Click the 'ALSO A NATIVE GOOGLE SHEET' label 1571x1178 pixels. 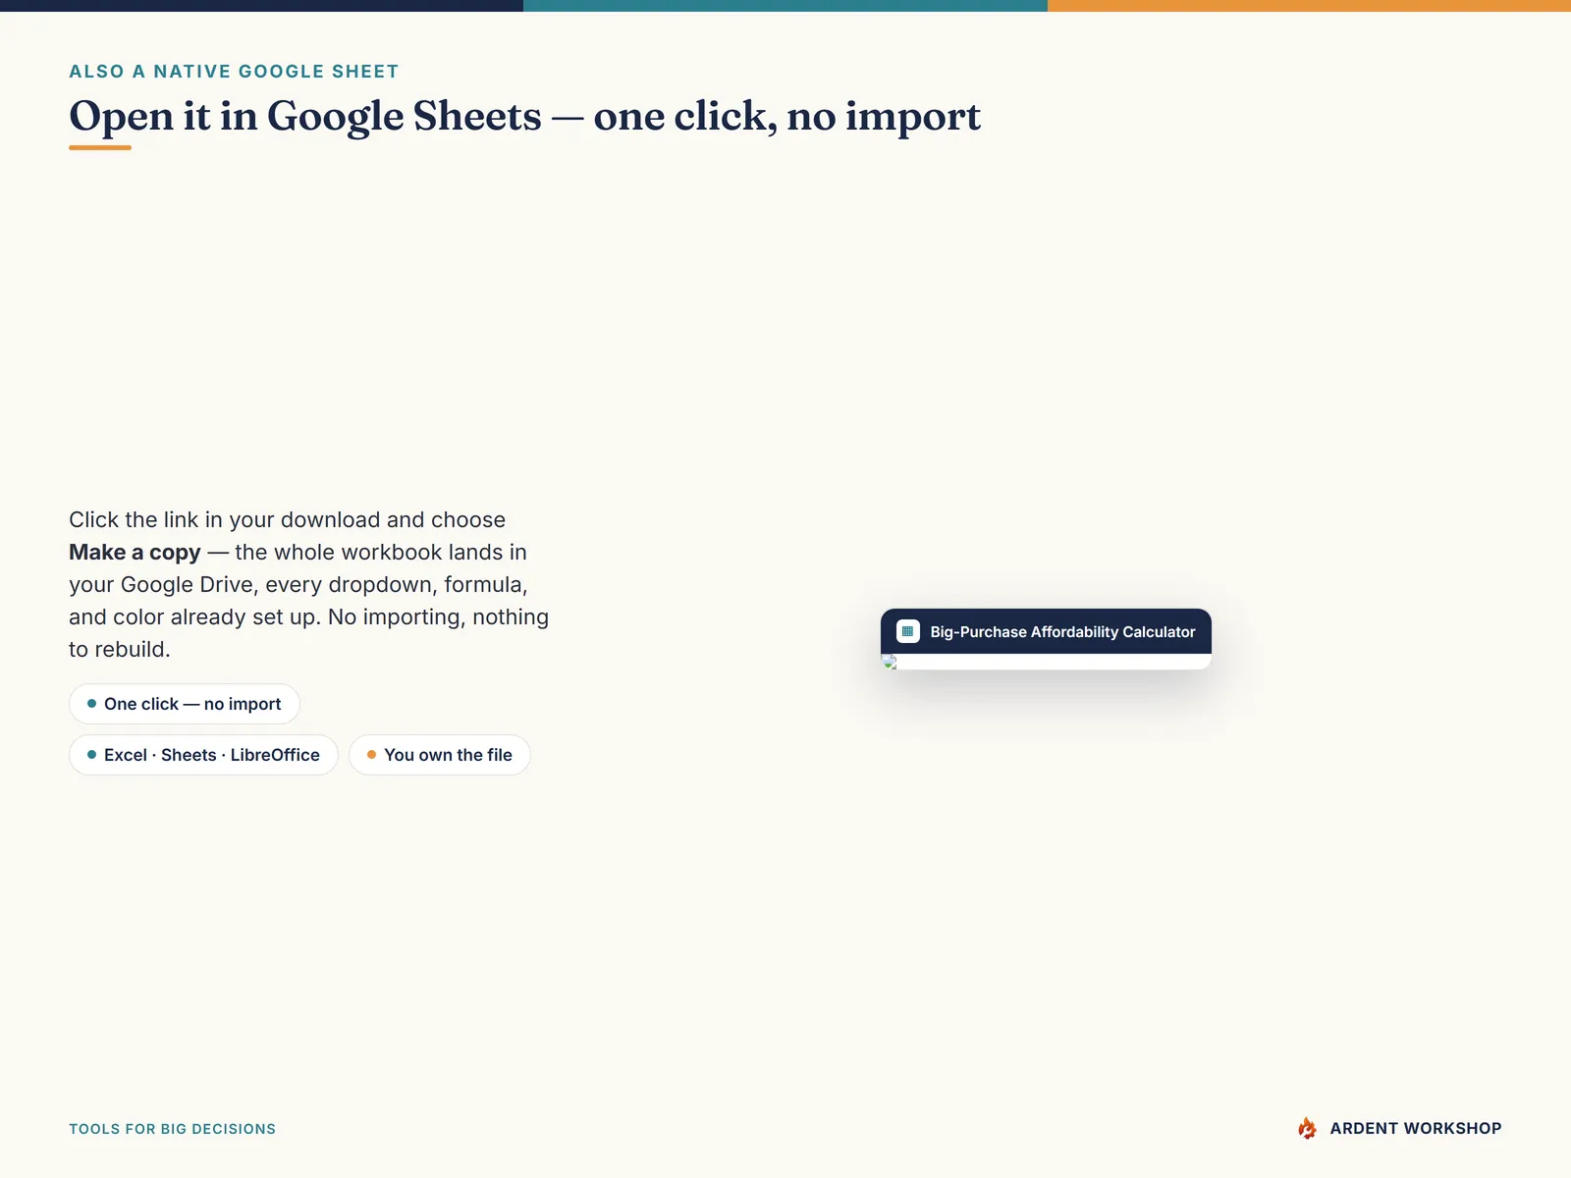(234, 72)
